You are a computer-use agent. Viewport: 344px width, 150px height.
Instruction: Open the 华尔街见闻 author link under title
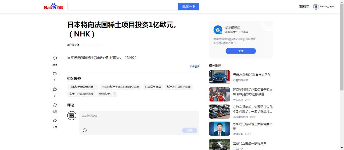coord(73,45)
